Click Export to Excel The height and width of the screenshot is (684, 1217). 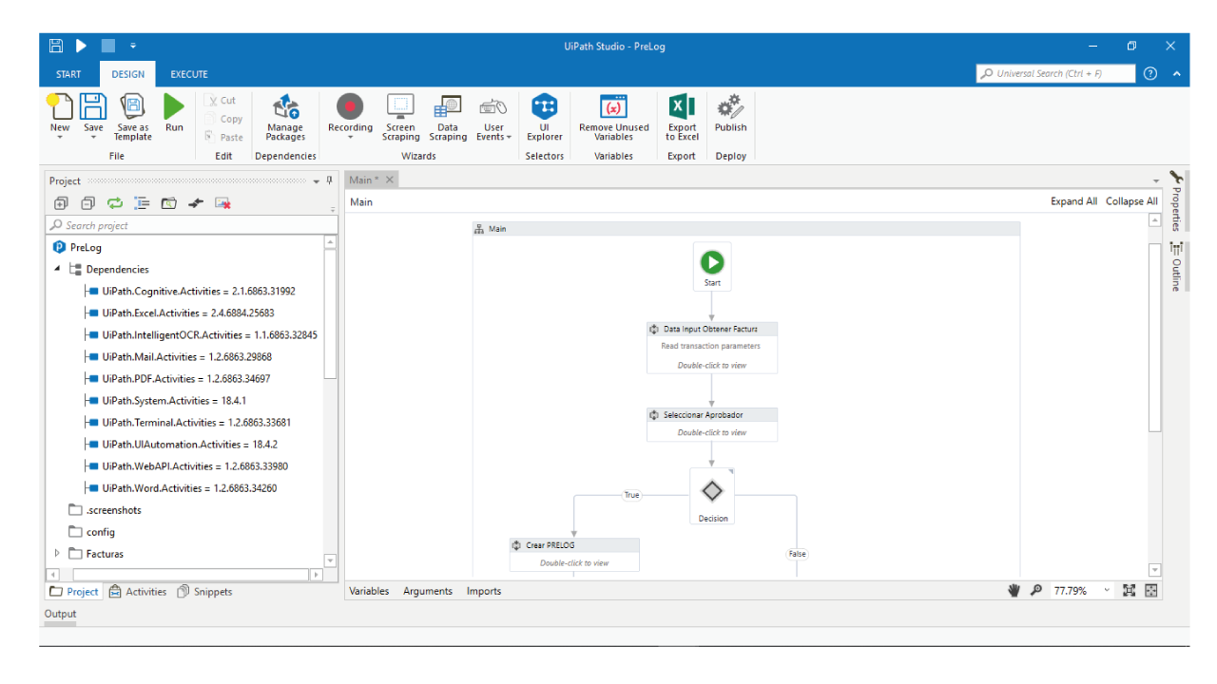coord(682,118)
